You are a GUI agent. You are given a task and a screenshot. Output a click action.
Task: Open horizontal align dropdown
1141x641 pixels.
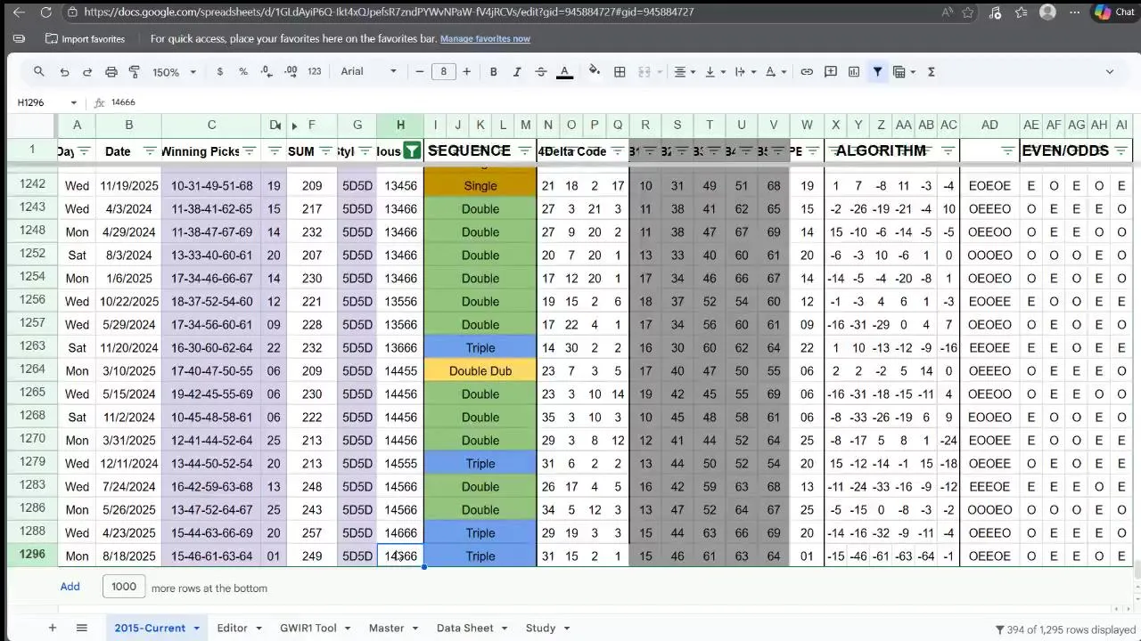click(685, 71)
